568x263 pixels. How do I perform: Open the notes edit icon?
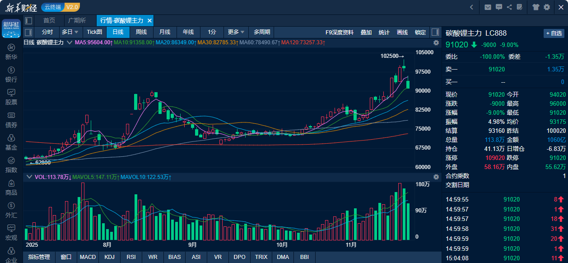[520, 7]
